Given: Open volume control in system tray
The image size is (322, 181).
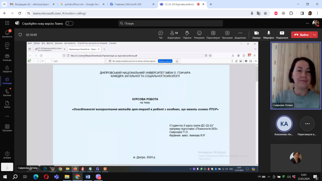Looking at the screenshot, I should click(289, 177).
